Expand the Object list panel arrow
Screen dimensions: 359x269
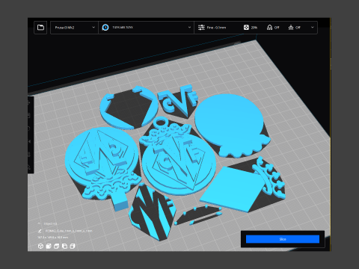(x=40, y=223)
